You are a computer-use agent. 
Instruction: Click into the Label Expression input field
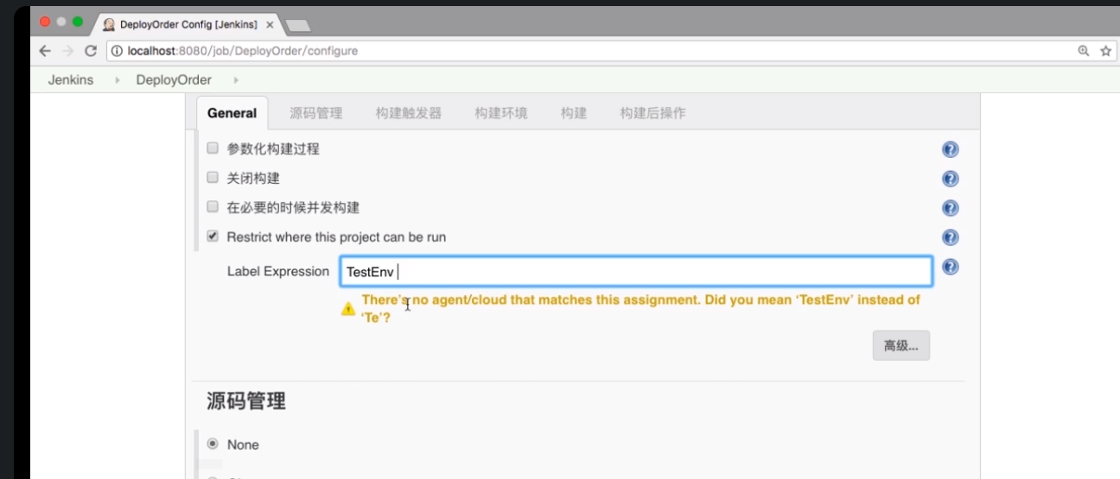(636, 271)
